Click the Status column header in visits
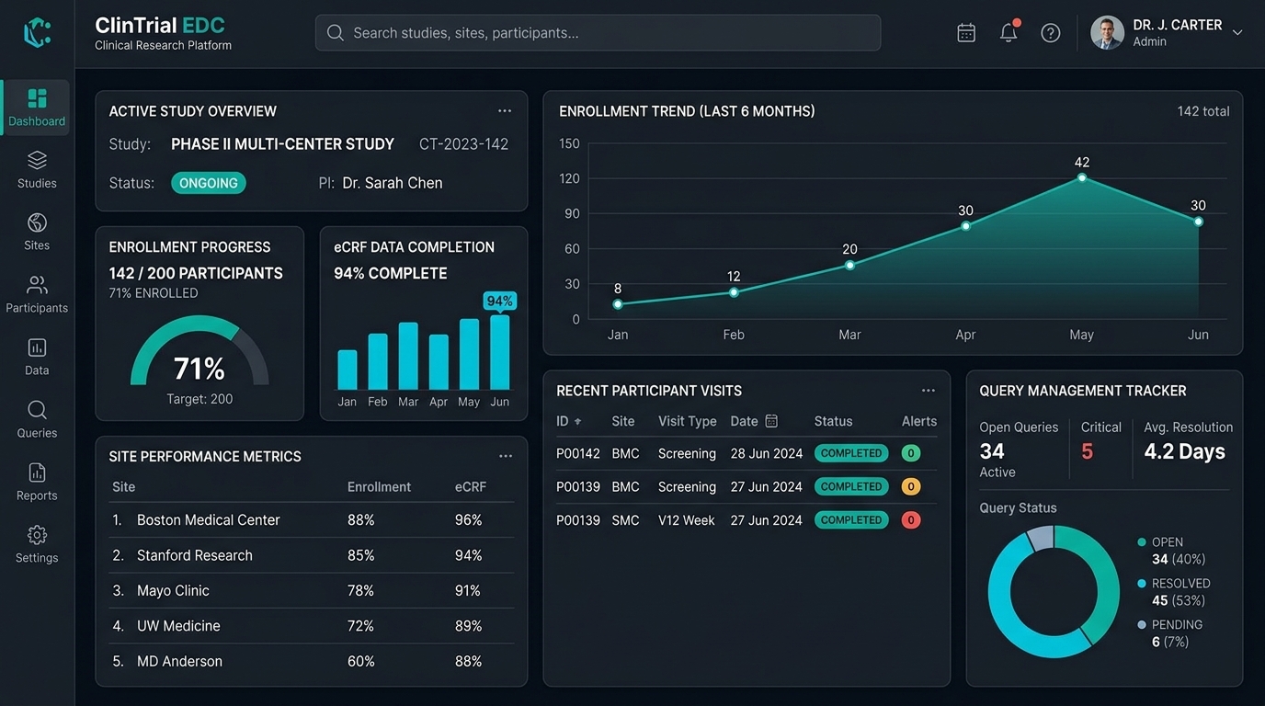The image size is (1265, 706). coord(834,421)
